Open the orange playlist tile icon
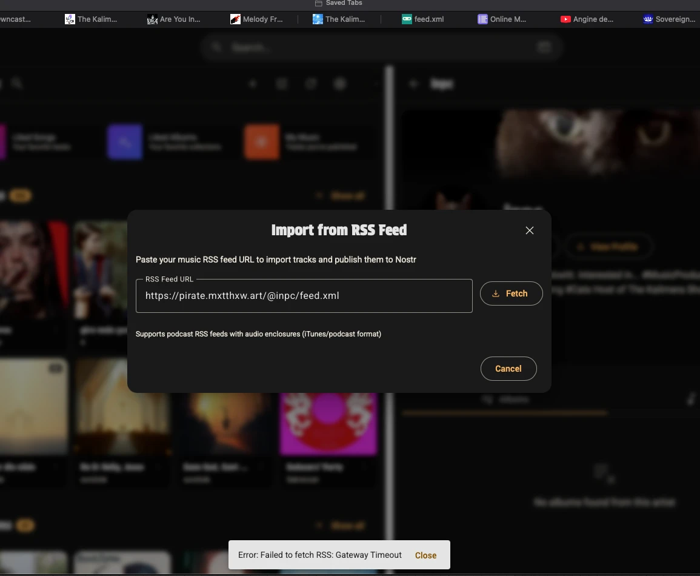This screenshot has width=700, height=576. point(262,142)
